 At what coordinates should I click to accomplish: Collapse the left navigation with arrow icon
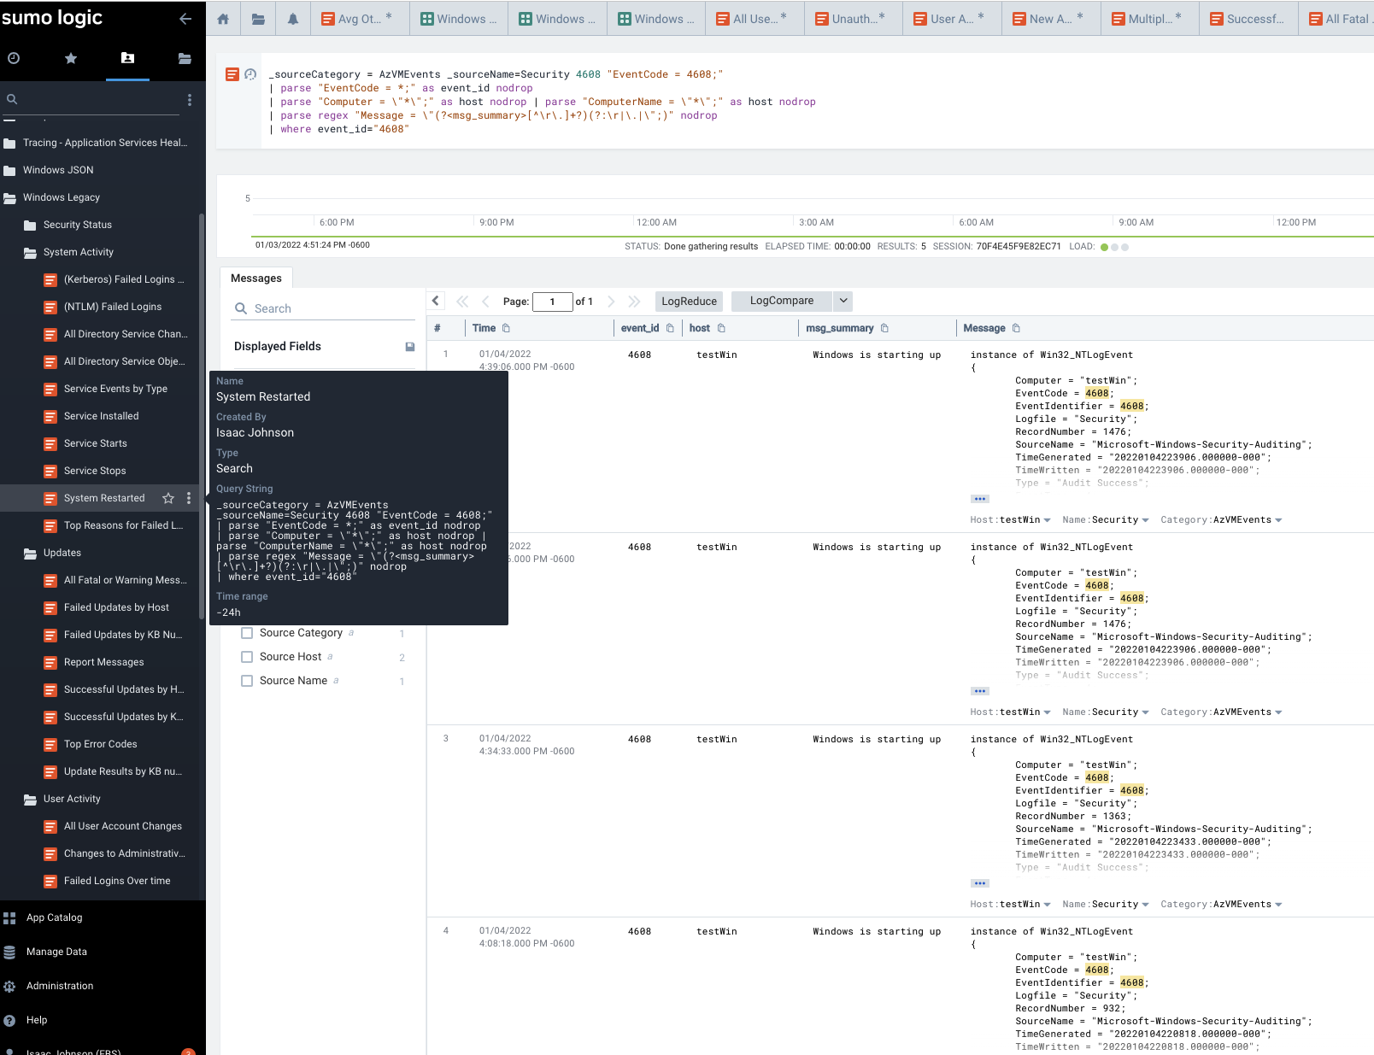coord(185,18)
